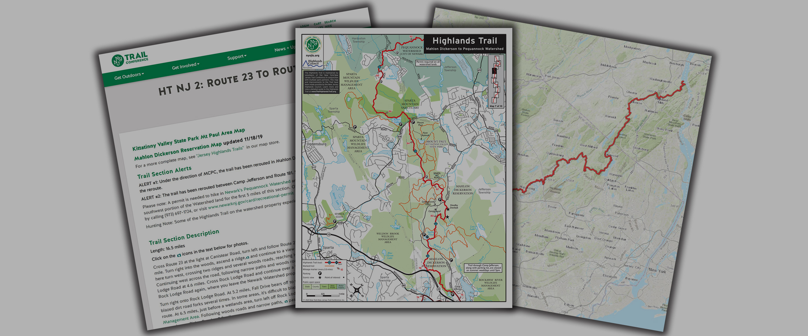Select the parking icon at Camp Jefferson
The height and width of the screenshot is (336, 808).
click(x=453, y=294)
